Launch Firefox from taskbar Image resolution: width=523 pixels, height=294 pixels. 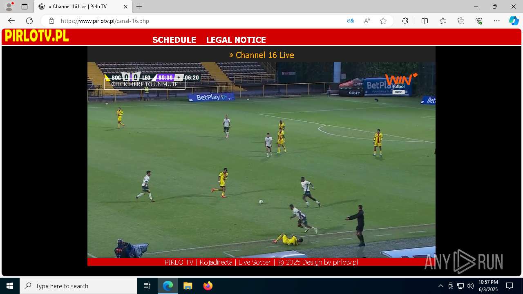[x=208, y=286]
